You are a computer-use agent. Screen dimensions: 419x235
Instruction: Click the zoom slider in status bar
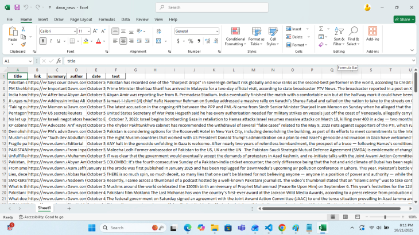385,217
